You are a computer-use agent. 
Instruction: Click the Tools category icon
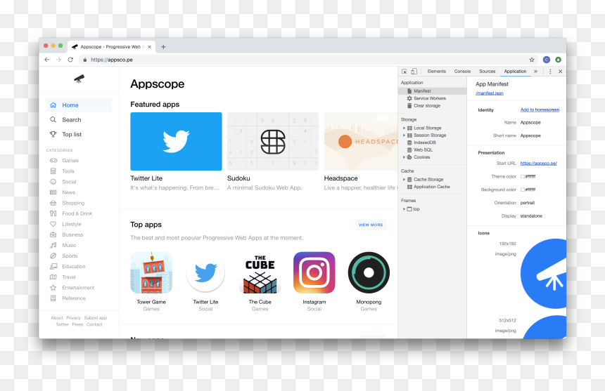[53, 171]
